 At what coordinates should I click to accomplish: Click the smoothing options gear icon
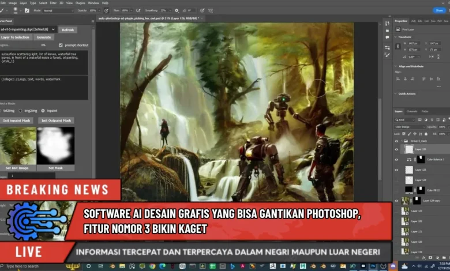(x=177, y=10)
